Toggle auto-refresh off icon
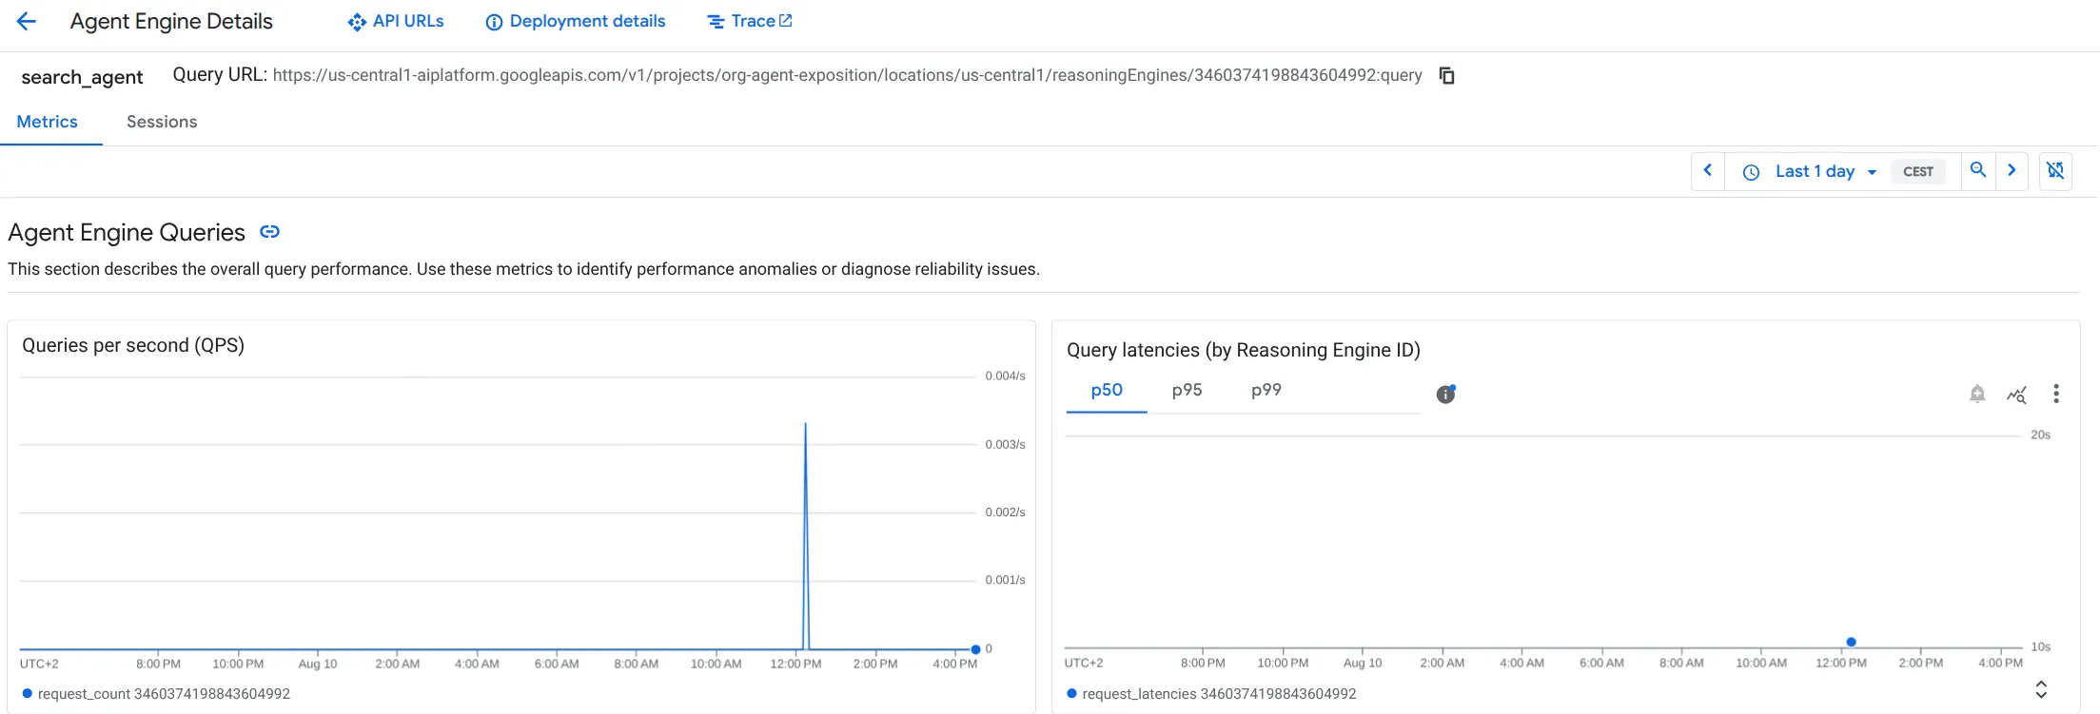The image size is (2100, 714). pyautogui.click(x=2055, y=171)
